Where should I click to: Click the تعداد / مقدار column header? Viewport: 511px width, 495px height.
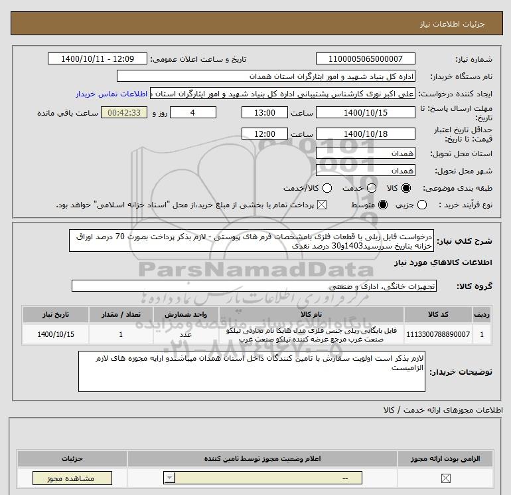click(121, 314)
